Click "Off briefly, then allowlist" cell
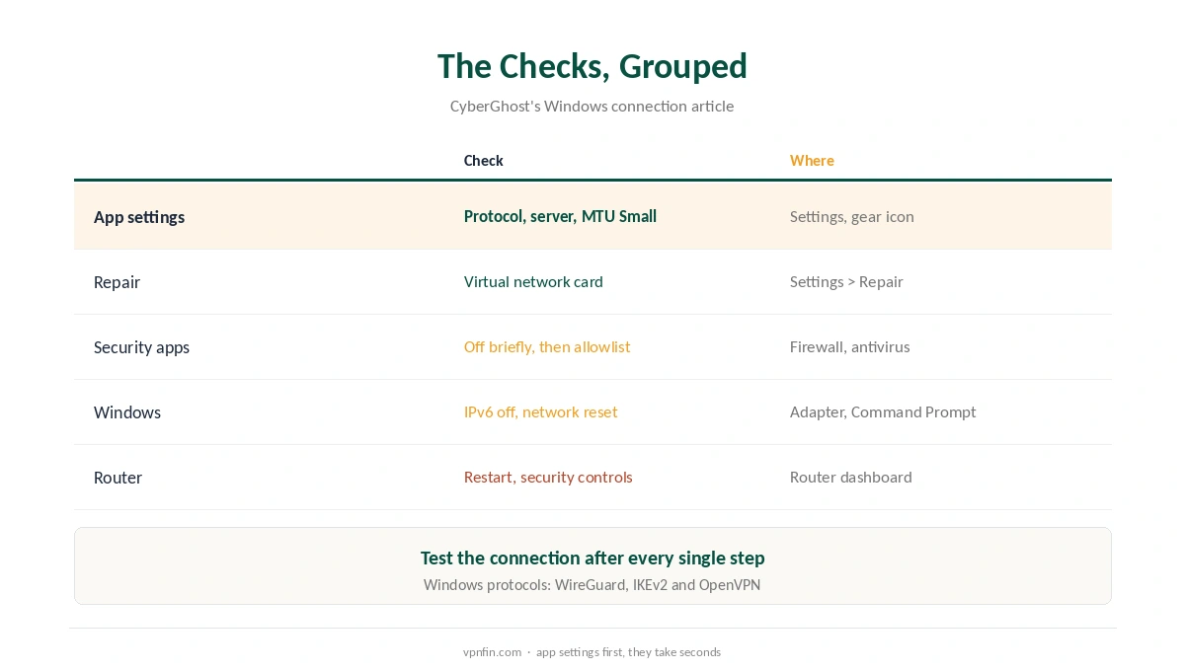The width and height of the screenshot is (1185, 671). pos(547,346)
